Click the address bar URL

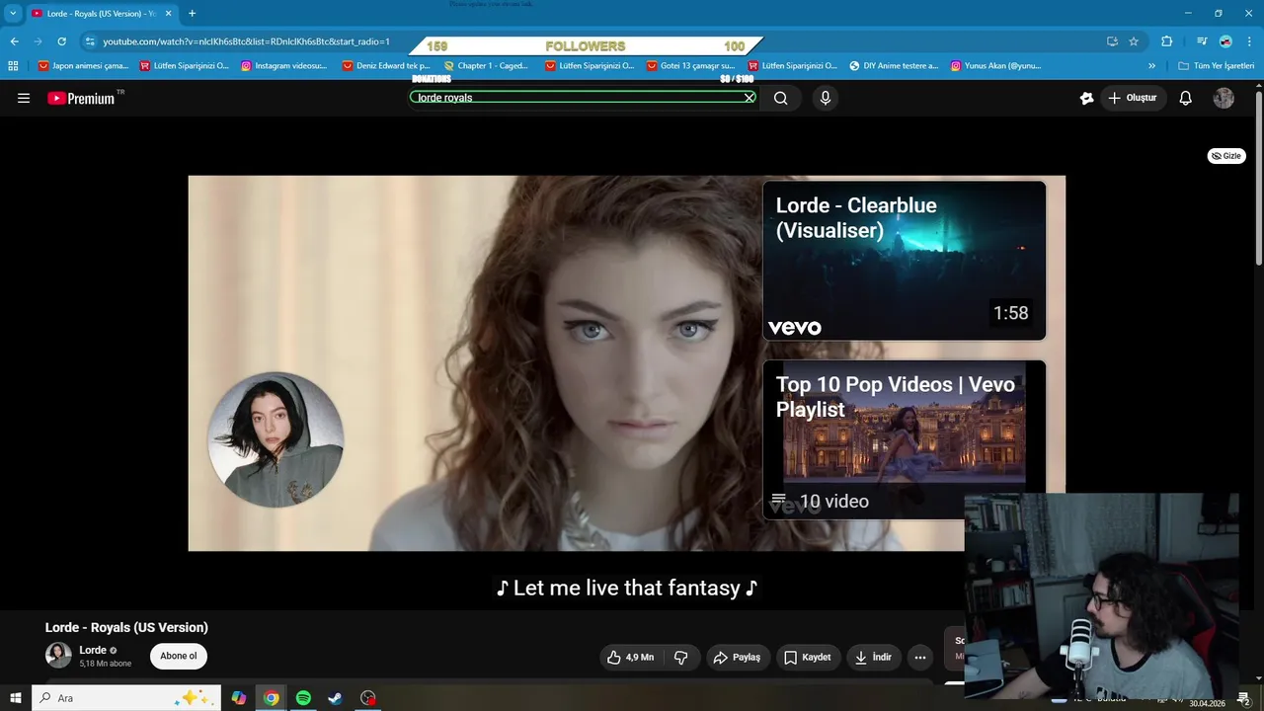point(247,41)
